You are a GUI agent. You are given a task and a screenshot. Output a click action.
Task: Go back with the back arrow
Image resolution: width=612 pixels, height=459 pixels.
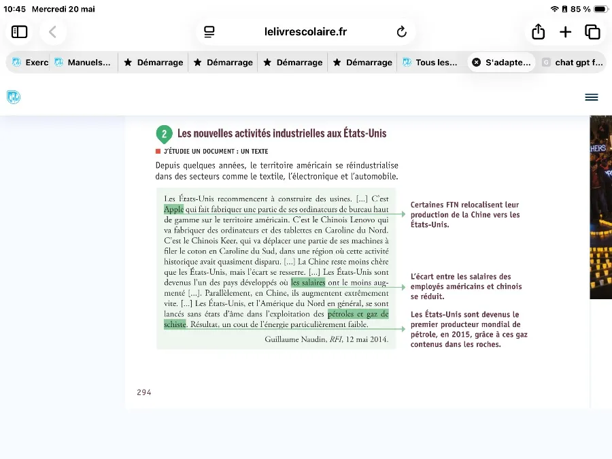tap(52, 31)
